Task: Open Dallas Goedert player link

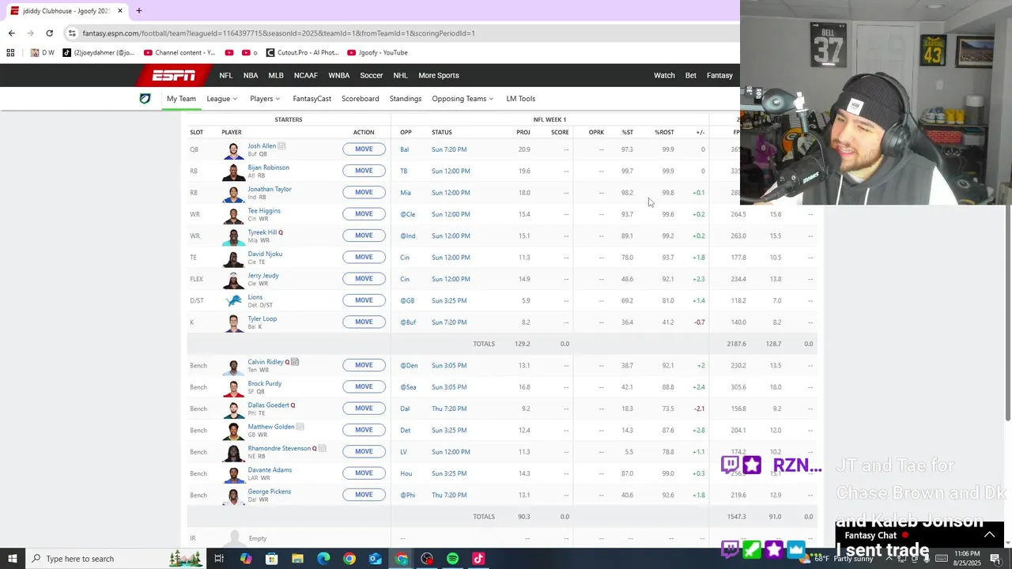Action: (269, 405)
